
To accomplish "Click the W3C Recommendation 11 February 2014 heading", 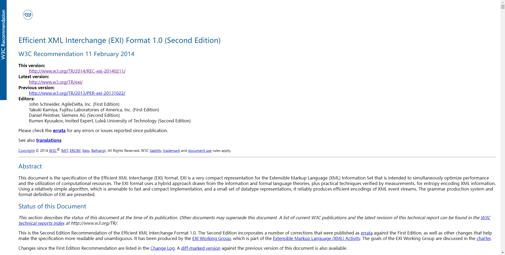I will pos(76,54).
